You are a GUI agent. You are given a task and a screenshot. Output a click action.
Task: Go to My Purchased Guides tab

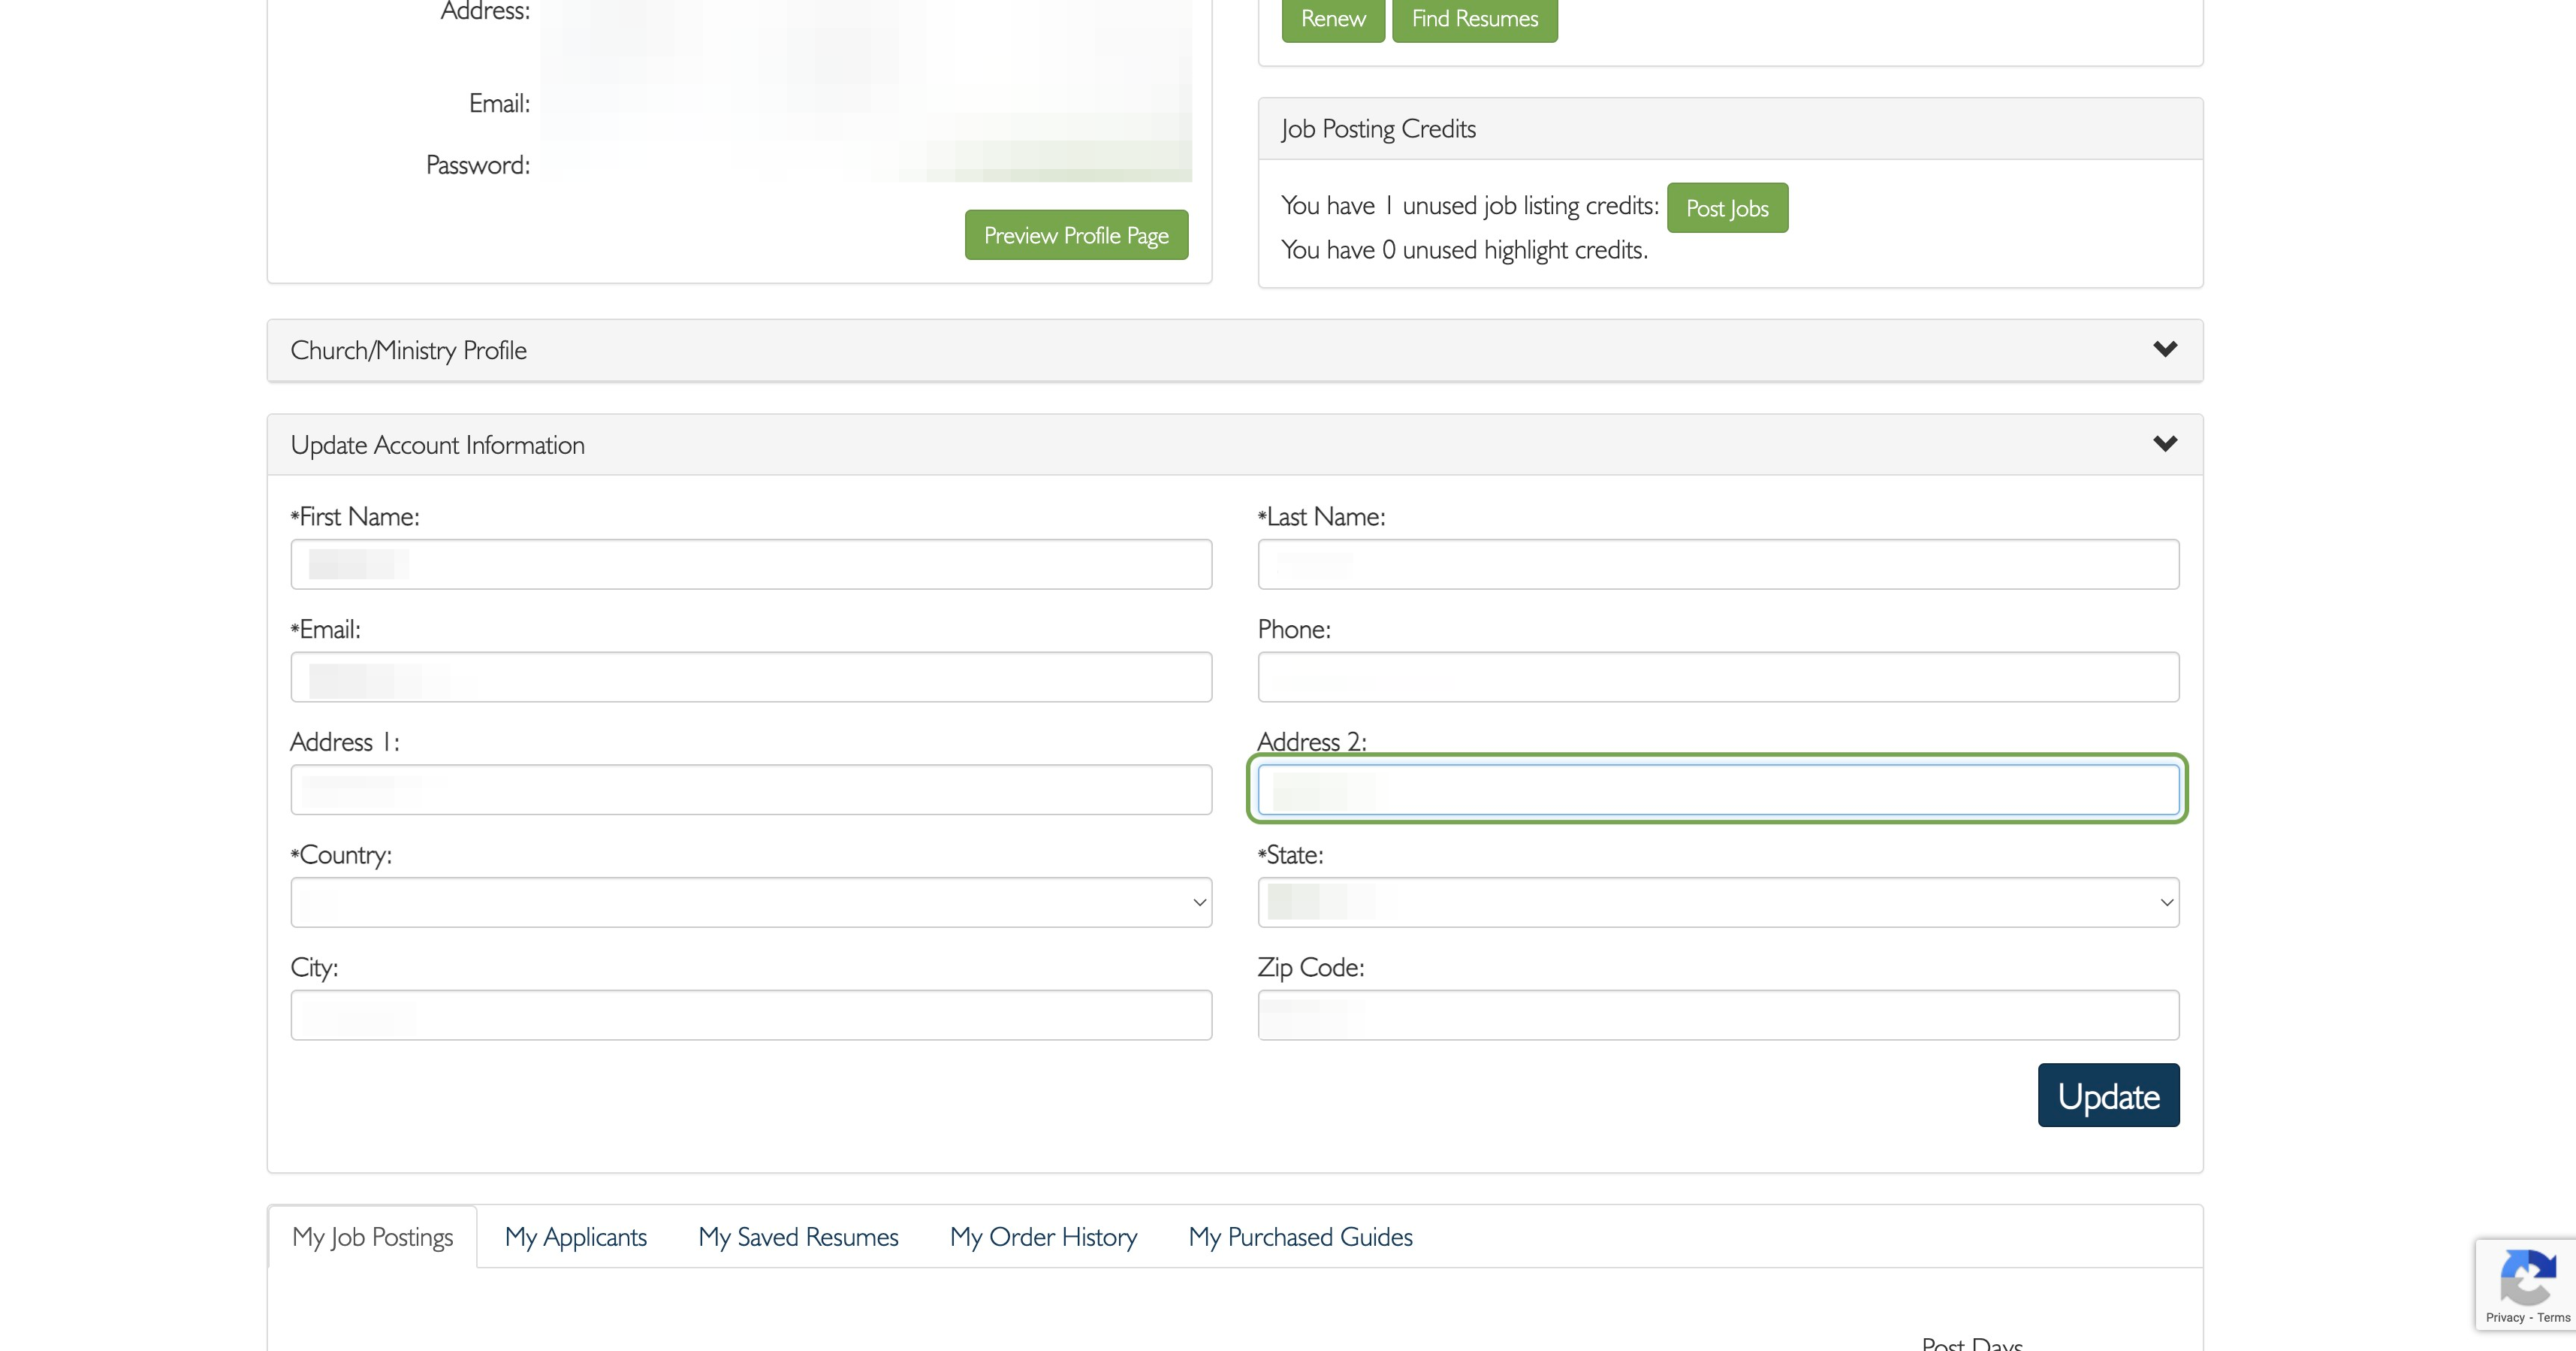1300,1237
